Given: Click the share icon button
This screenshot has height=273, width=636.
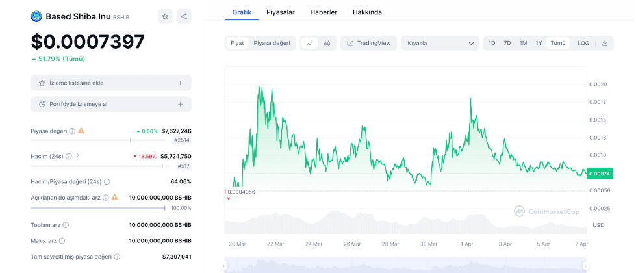Looking at the screenshot, I should click(x=184, y=17).
